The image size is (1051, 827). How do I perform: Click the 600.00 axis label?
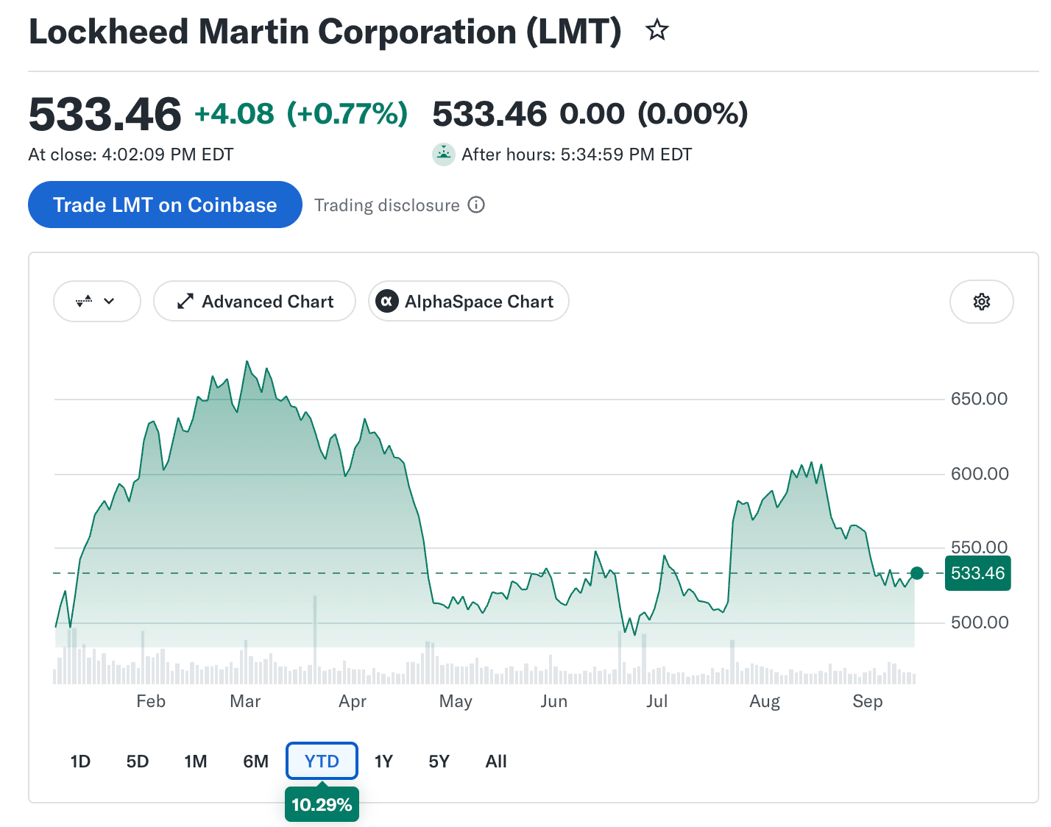click(x=979, y=474)
